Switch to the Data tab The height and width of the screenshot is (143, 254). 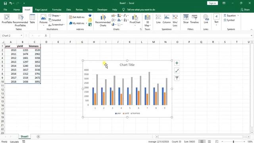[x=69, y=10]
